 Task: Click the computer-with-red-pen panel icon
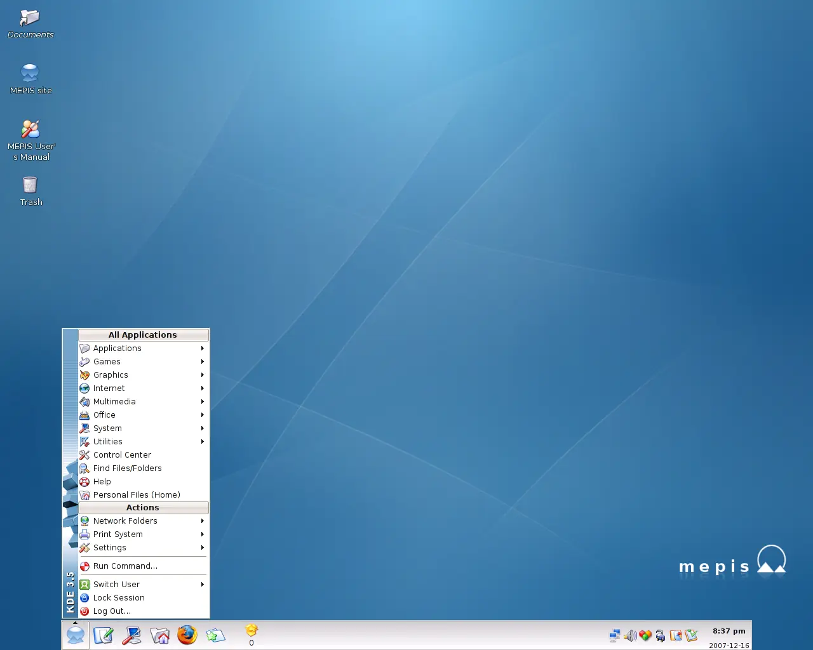coord(131,635)
